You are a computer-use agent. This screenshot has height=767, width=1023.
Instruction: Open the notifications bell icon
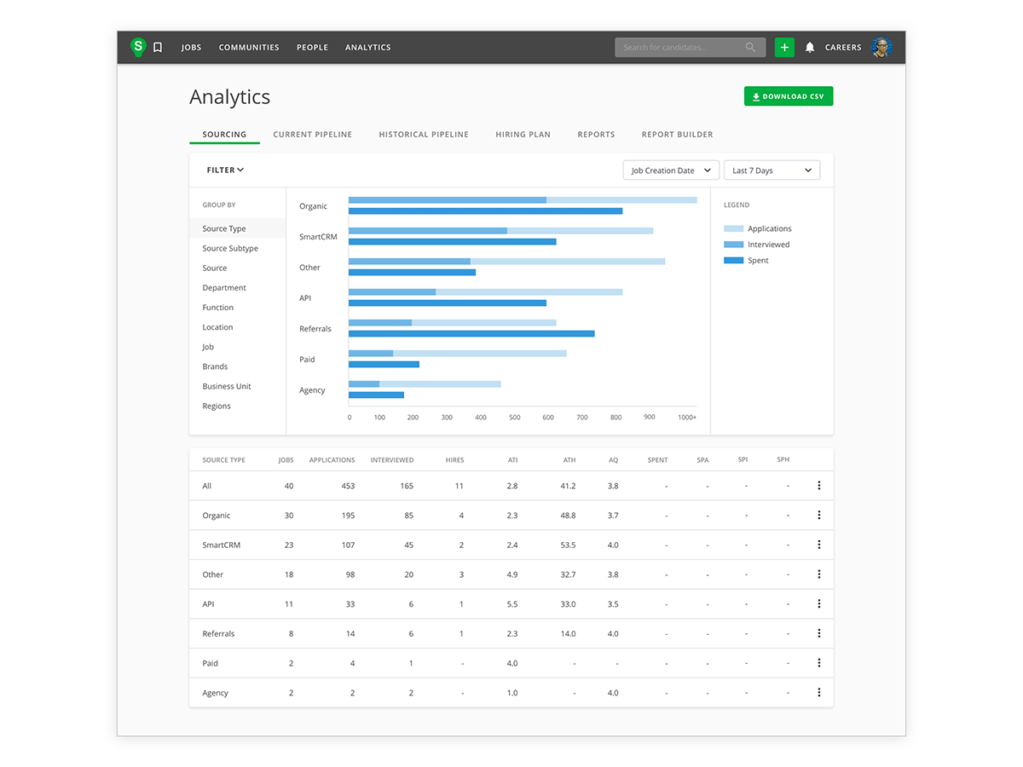click(810, 48)
